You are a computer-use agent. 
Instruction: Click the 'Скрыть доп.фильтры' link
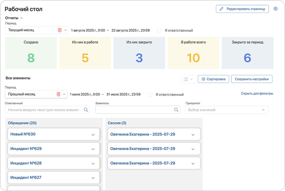[x=257, y=94]
